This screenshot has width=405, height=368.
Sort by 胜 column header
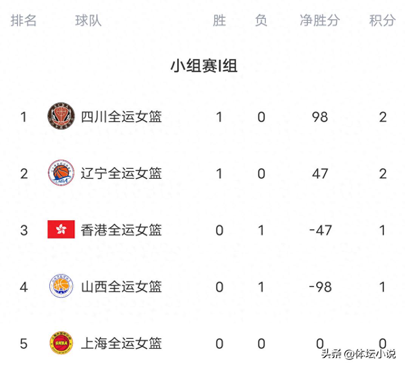219,20
